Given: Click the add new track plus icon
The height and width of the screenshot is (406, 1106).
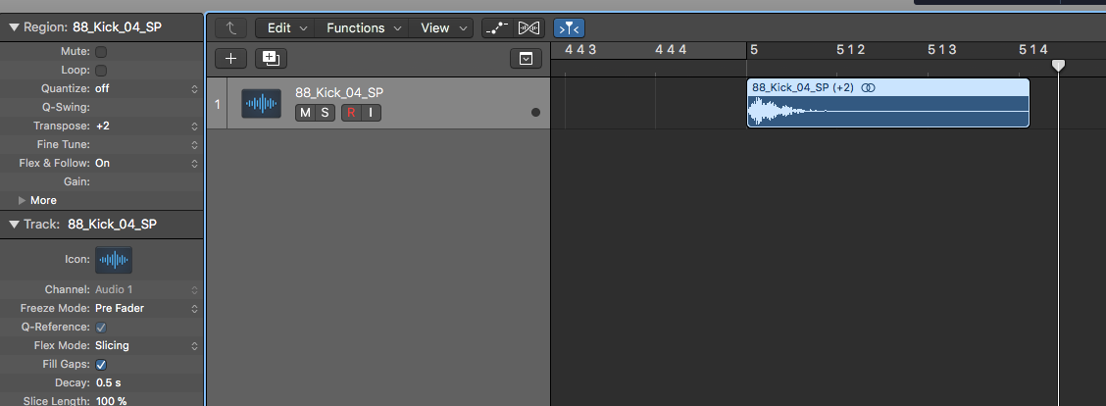Looking at the screenshot, I should coord(230,58).
